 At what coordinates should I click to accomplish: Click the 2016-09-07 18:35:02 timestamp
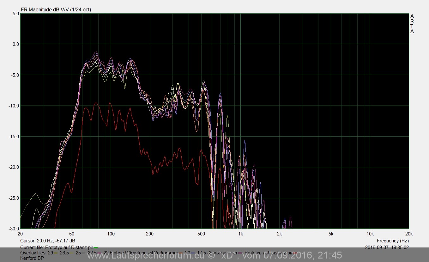coord(387,247)
